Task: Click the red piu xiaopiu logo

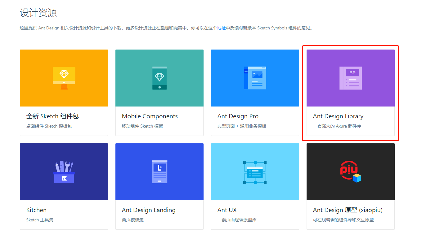Action: click(x=351, y=172)
